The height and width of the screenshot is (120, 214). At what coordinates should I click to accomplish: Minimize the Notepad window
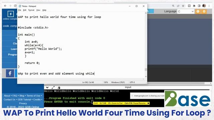click(x=130, y=6)
